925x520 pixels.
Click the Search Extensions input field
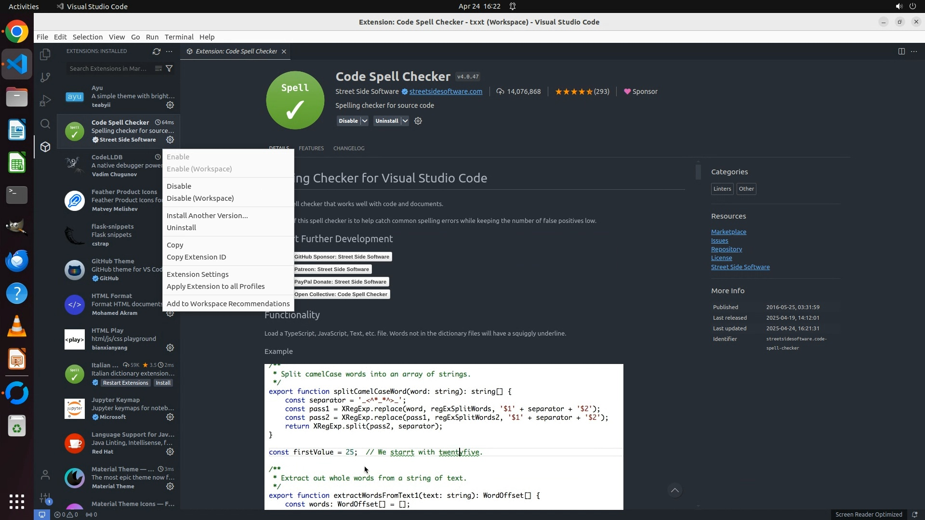(108, 68)
